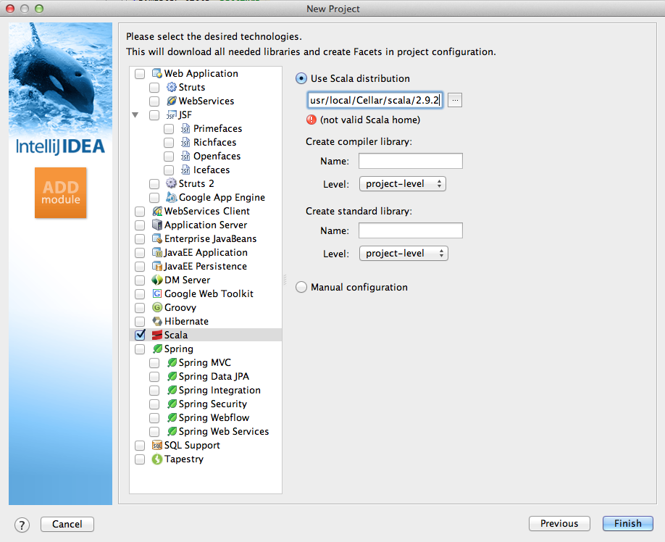Select the Spring Data JPA row
This screenshot has height=542, width=665.
point(206,377)
